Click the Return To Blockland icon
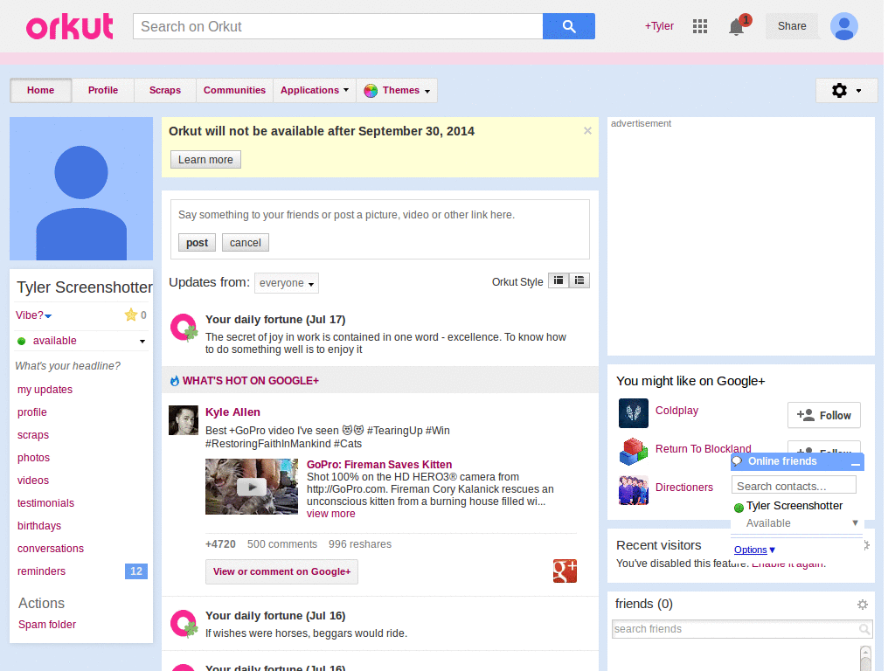This screenshot has height=671, width=895. click(x=634, y=452)
